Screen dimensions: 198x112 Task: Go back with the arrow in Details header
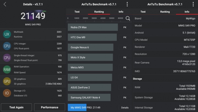(x=5, y=4)
